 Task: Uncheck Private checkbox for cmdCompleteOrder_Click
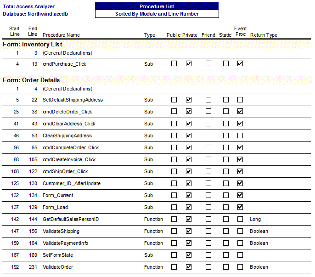(188, 147)
